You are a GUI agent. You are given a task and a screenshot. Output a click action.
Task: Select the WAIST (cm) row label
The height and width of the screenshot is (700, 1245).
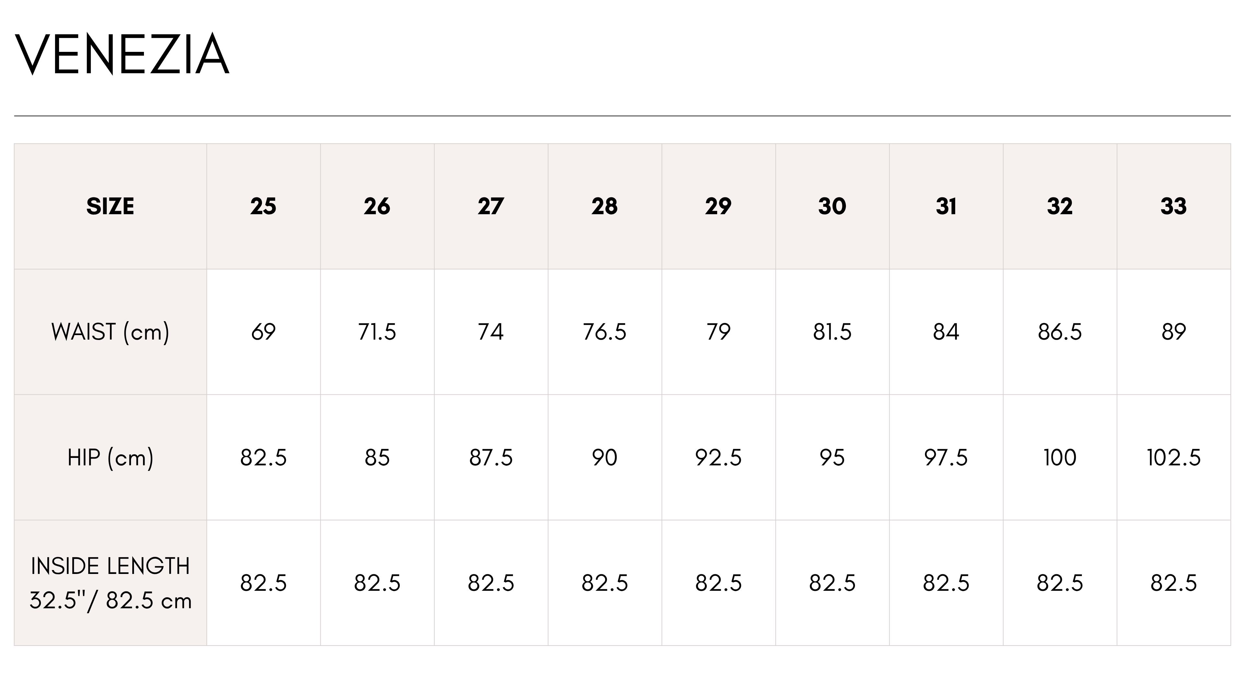(x=110, y=332)
